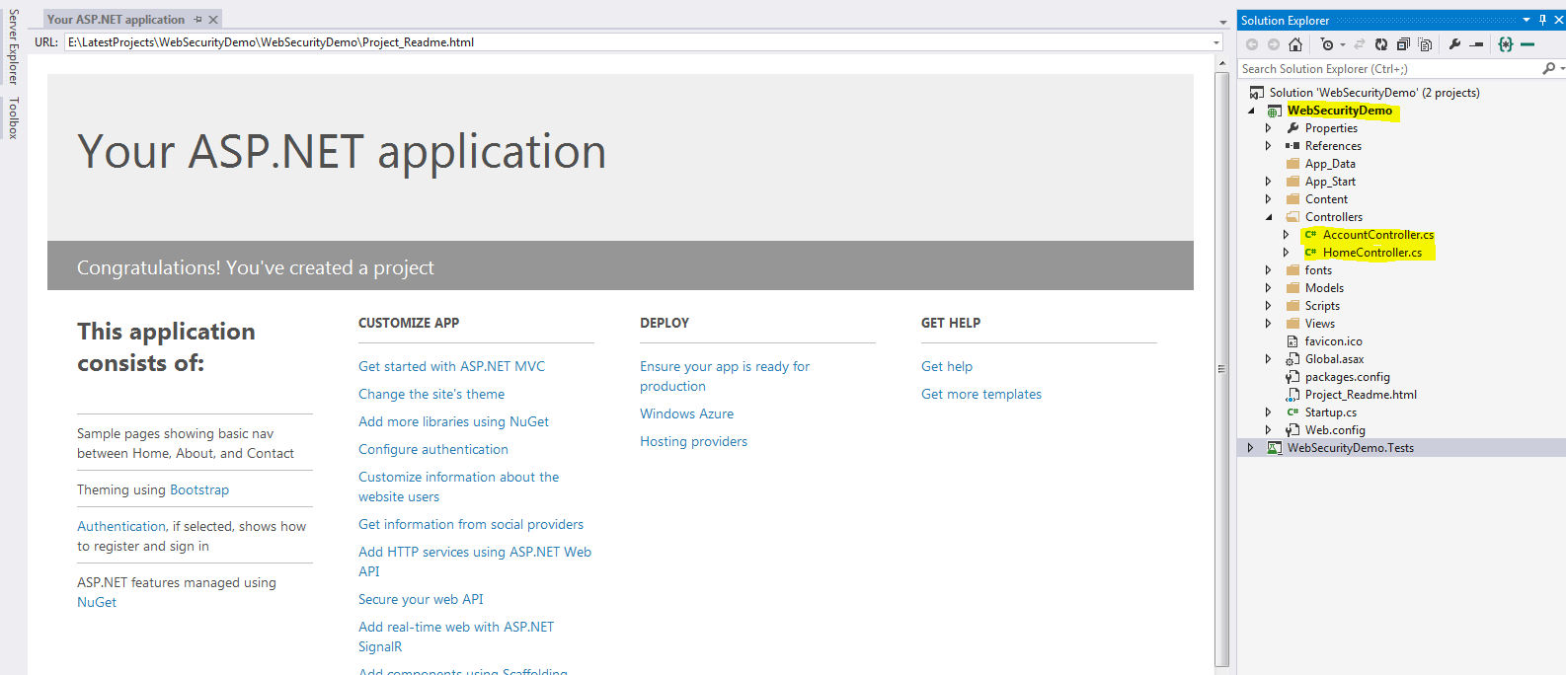Click the solution icon beside Solution 'WebSecurityDemo'
The image size is (1566, 675).
coord(1257,93)
